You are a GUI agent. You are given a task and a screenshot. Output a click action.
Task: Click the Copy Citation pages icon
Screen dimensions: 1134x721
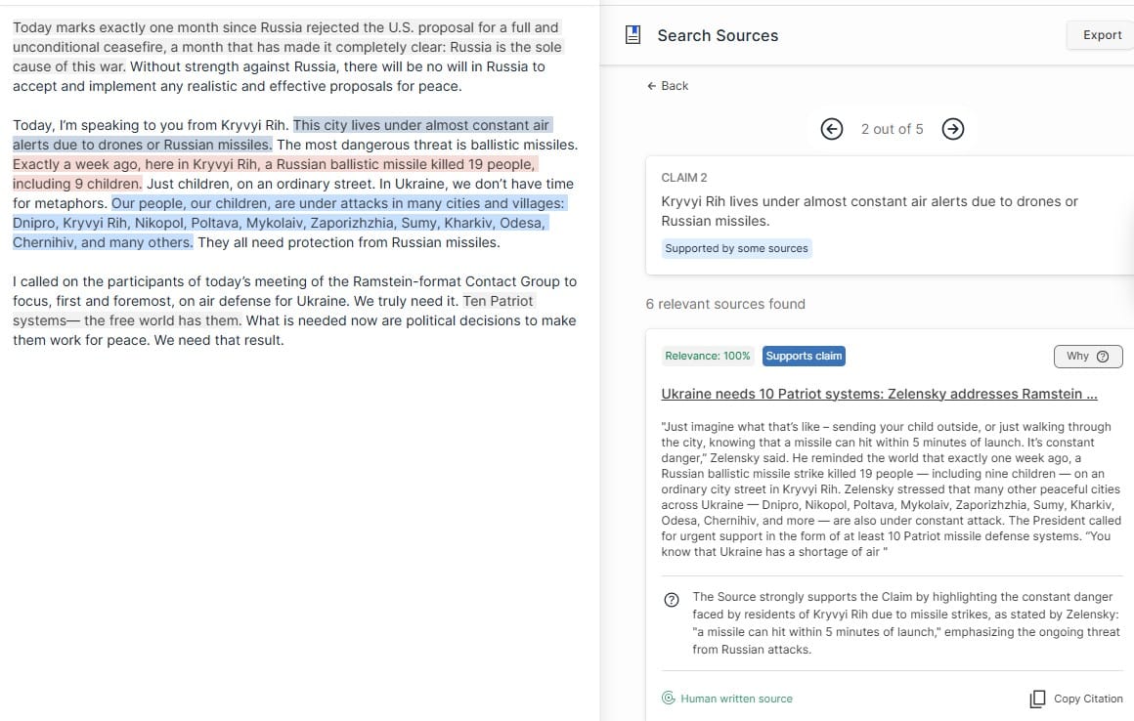point(1038,699)
